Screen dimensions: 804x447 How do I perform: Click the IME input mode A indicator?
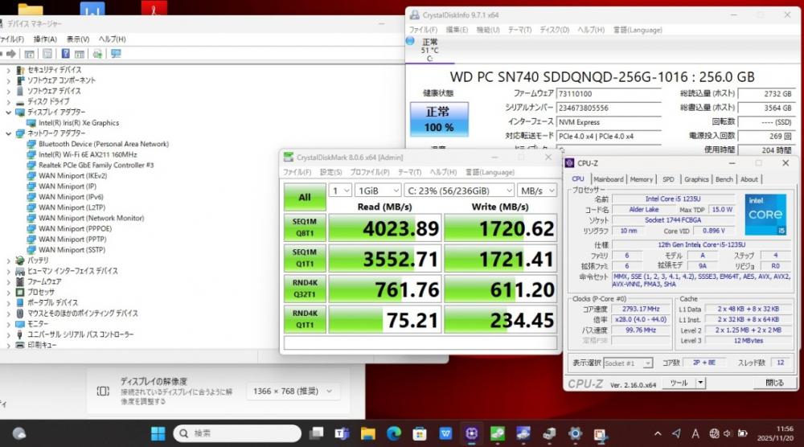[x=695, y=433]
